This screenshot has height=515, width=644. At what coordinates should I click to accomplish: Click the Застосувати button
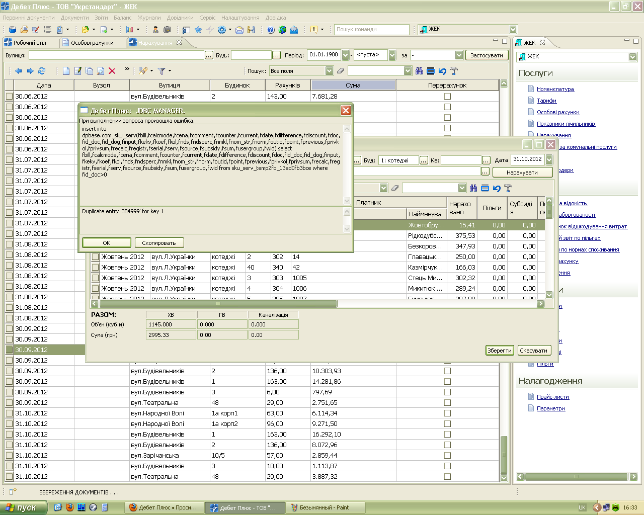tap(487, 55)
